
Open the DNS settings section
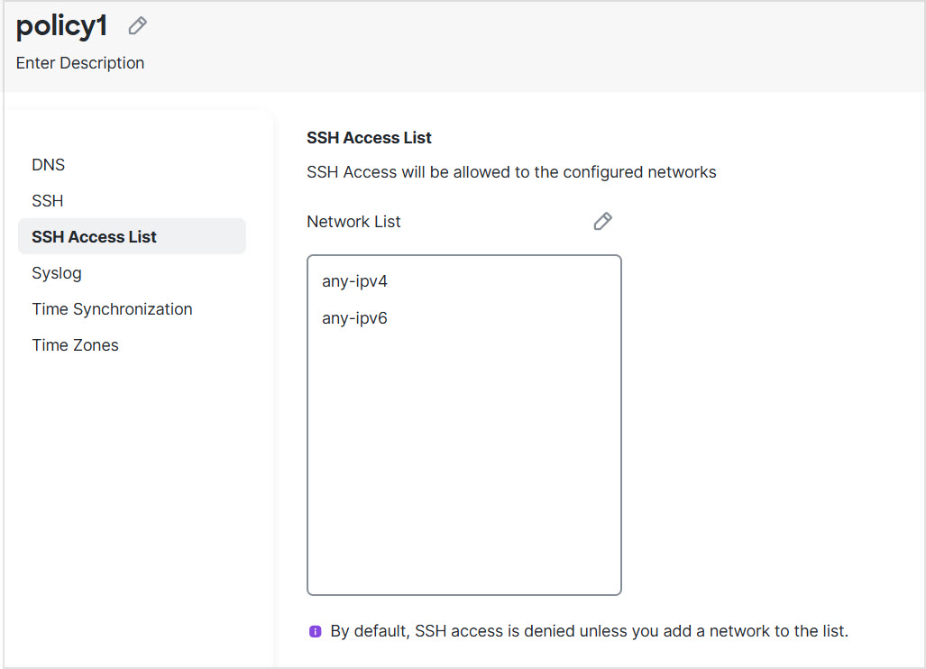48,164
